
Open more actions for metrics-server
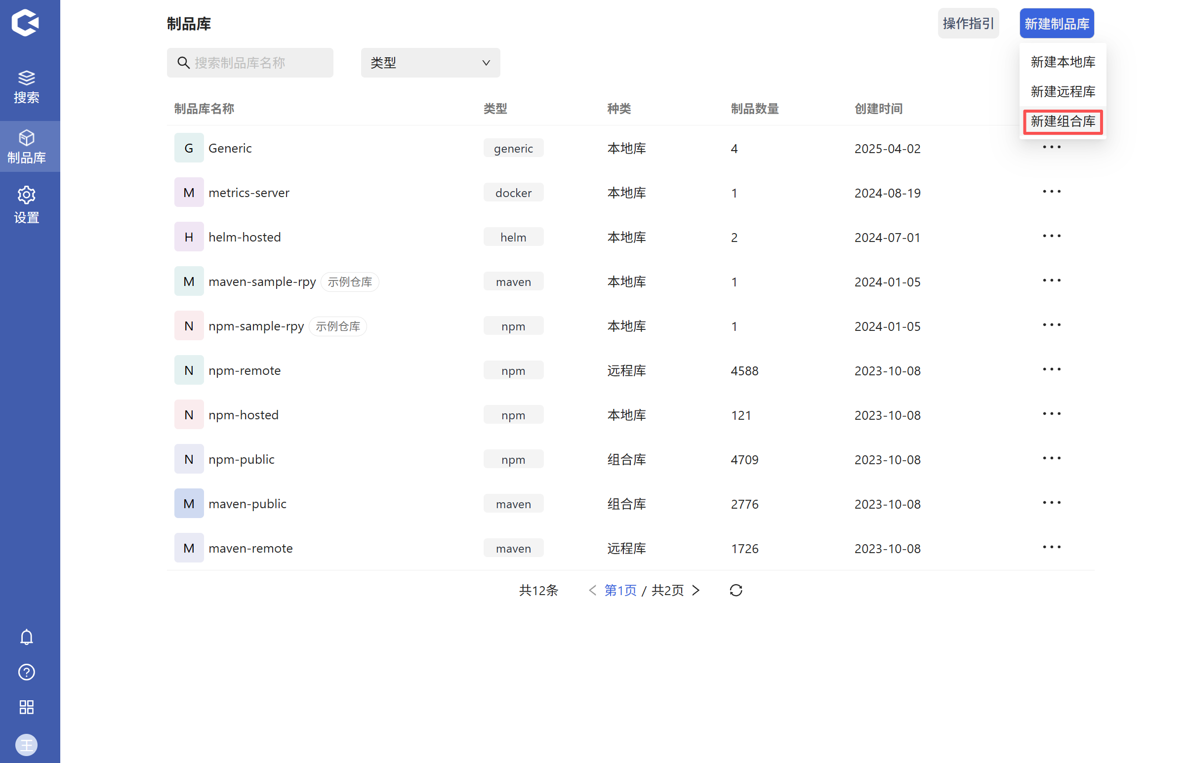click(x=1051, y=192)
